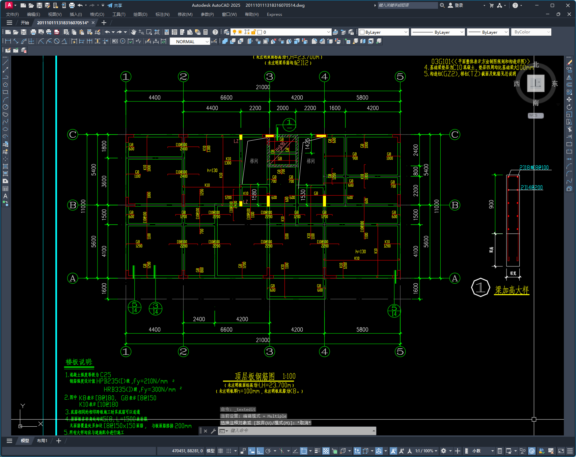The image size is (576, 457).
Task: Click the 登录 sign-in button
Action: (x=456, y=5)
